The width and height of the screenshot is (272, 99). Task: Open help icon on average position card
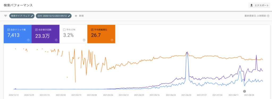(112, 40)
